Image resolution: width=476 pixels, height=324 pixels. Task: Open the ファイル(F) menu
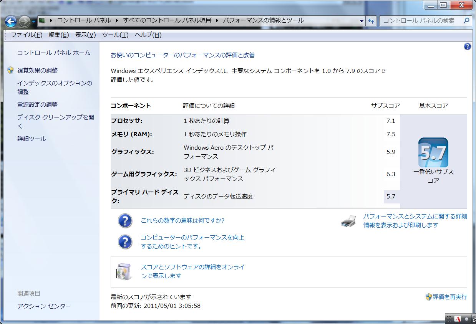[27, 35]
